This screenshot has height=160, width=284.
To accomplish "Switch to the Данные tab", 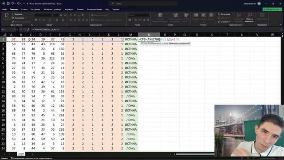I will [x=80, y=9].
